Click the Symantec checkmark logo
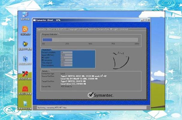Screen dimensions: 182x120 tap(91, 95)
